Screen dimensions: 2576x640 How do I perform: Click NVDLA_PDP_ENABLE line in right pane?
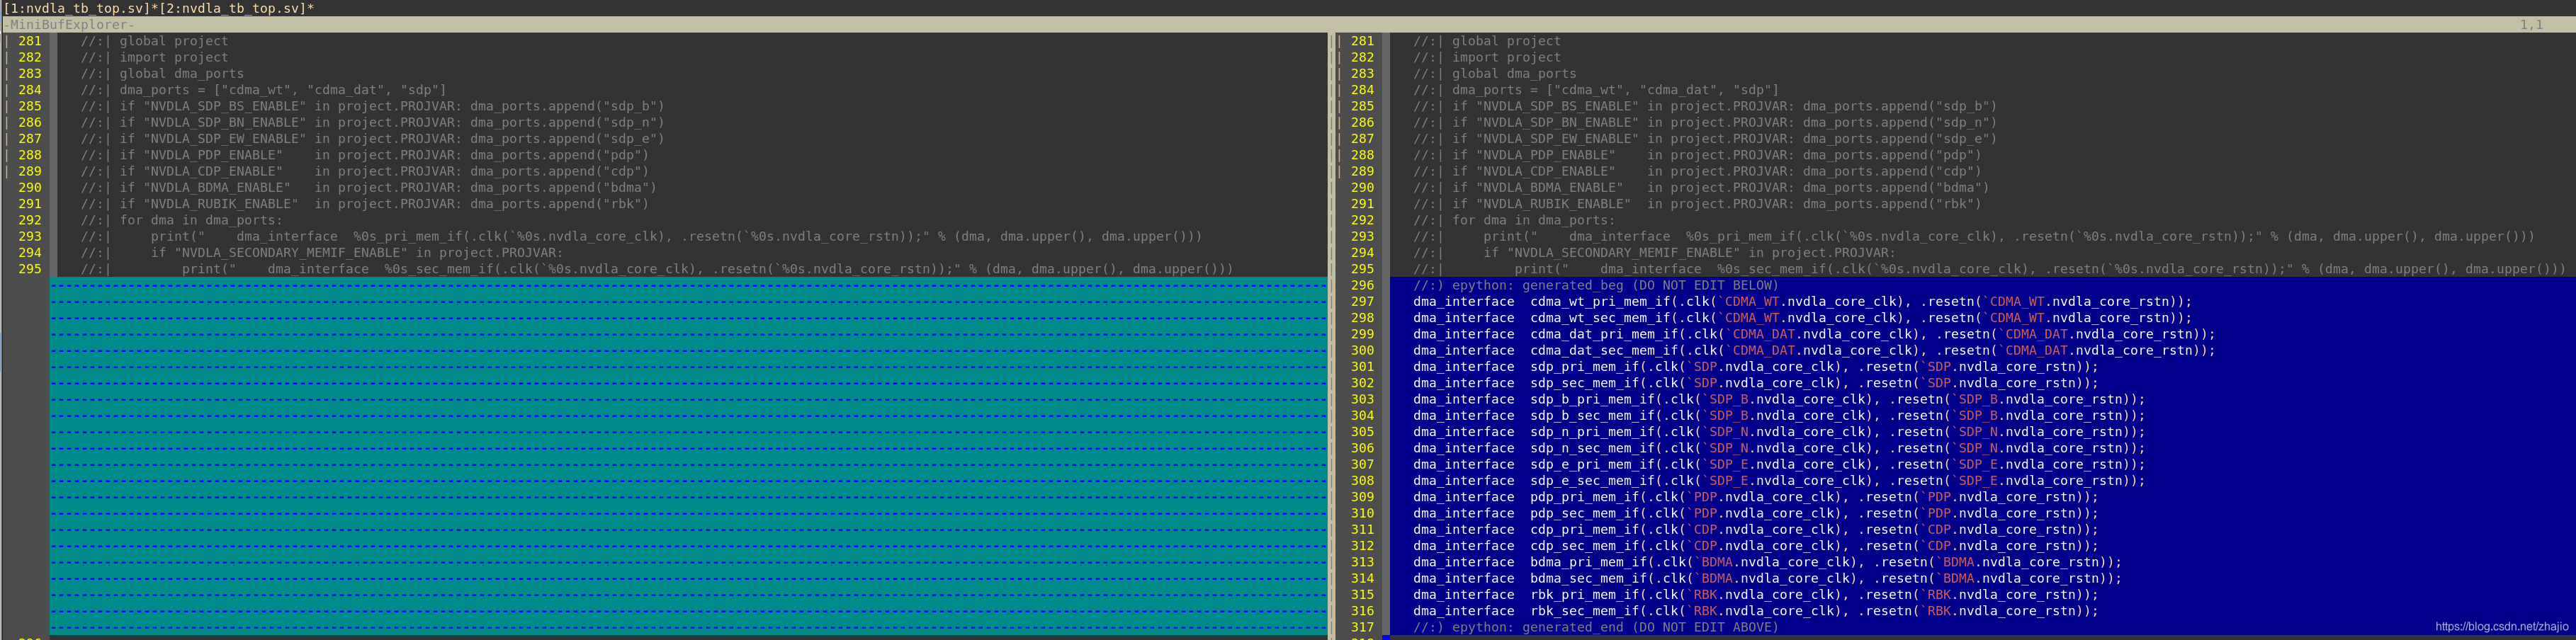(1697, 155)
